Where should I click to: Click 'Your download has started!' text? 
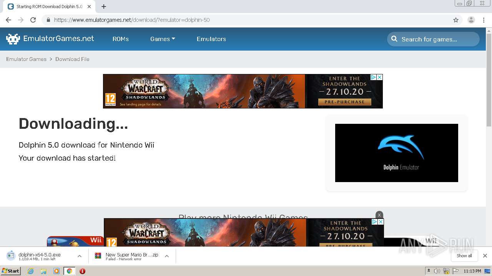[67, 158]
